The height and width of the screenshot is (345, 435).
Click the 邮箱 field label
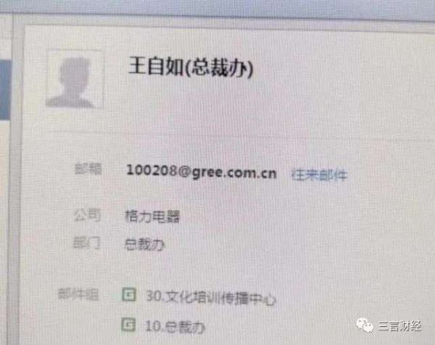88,169
